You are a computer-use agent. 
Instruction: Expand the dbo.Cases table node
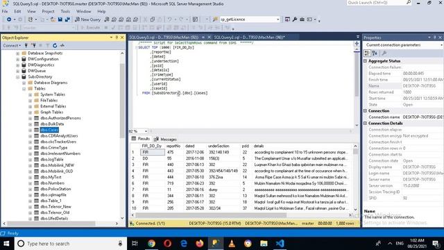(30, 130)
